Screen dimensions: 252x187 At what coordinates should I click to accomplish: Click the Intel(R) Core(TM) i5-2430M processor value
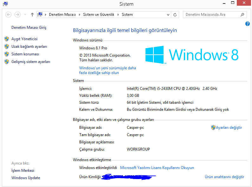click(172, 89)
